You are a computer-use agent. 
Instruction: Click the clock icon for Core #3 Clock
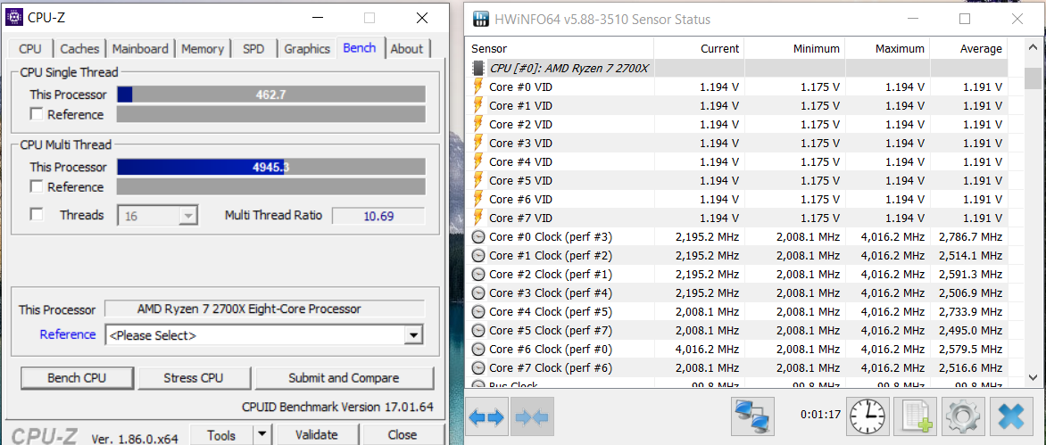[478, 293]
